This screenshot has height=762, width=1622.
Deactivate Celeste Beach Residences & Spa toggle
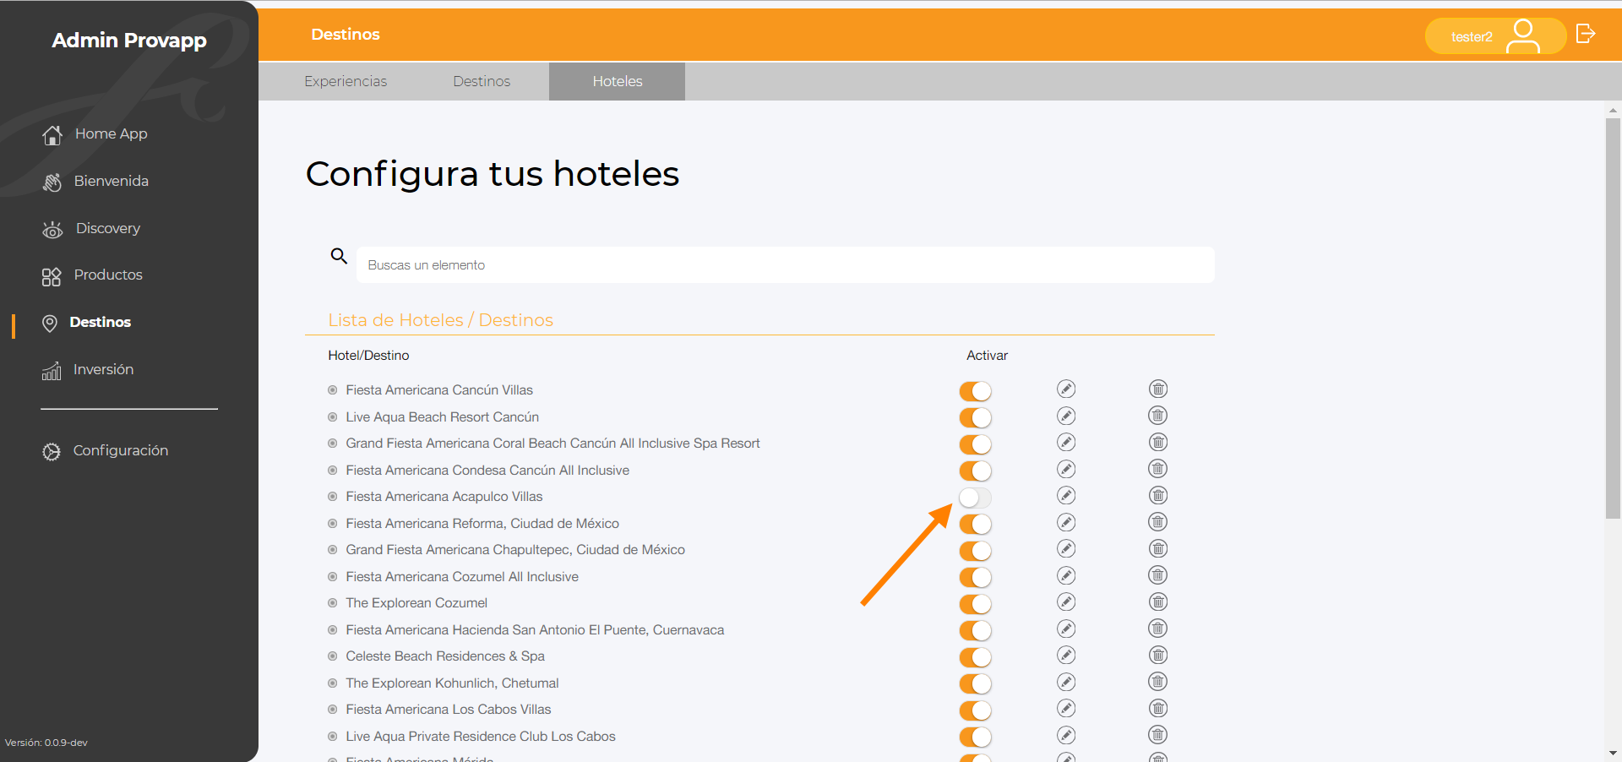coord(975,657)
